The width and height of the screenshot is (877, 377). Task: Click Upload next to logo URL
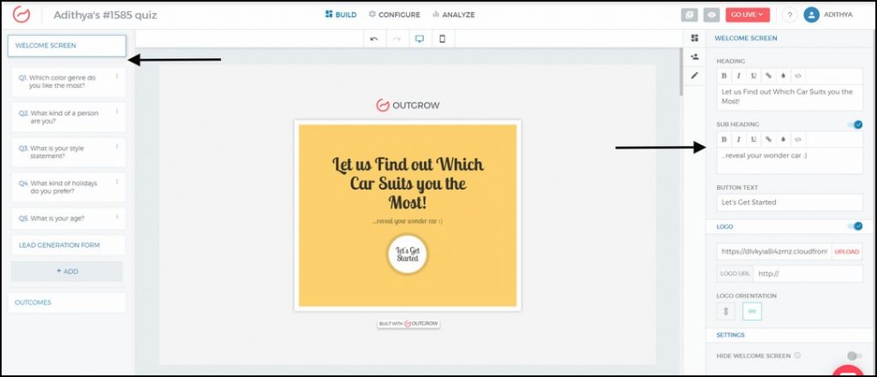pyautogui.click(x=846, y=251)
